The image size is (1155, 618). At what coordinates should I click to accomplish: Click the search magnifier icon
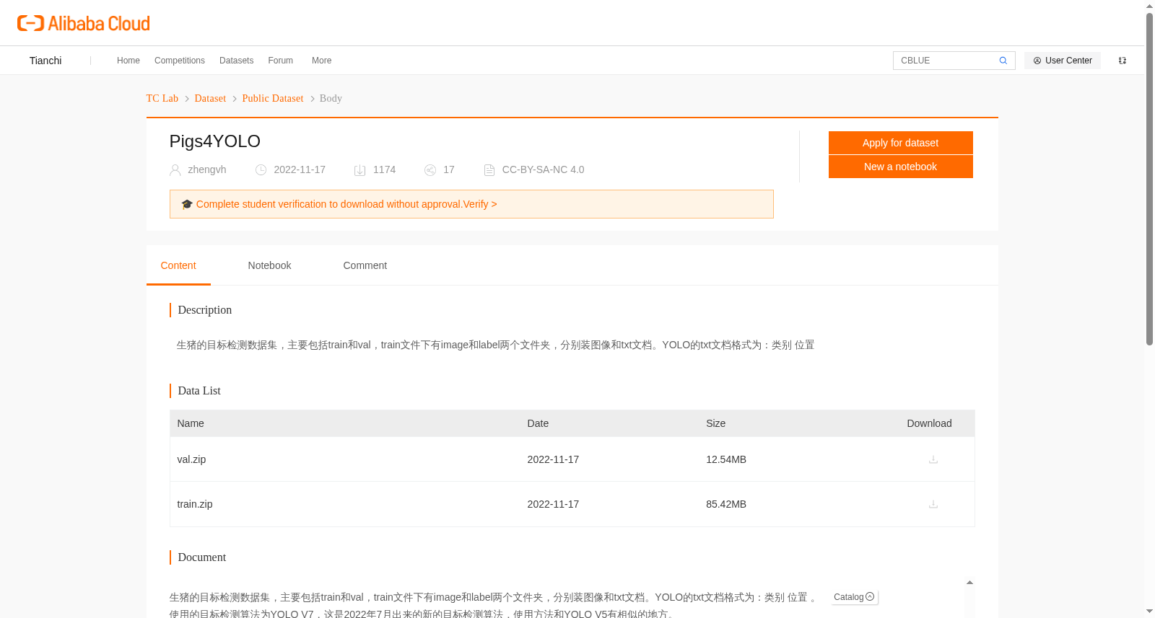(x=1003, y=61)
